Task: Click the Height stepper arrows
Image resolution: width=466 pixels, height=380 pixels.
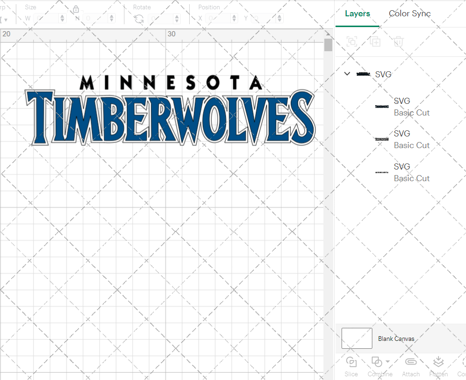Action: pyautogui.click(x=111, y=19)
